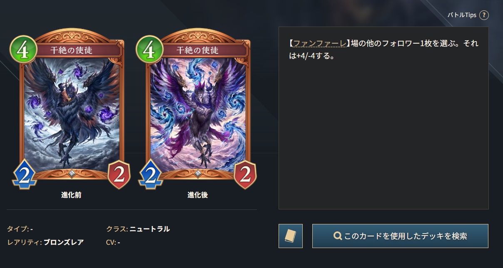The width and height of the screenshot is (503, 268).
Task: Open the ファンファーレ keyword link
Action: (x=320, y=43)
